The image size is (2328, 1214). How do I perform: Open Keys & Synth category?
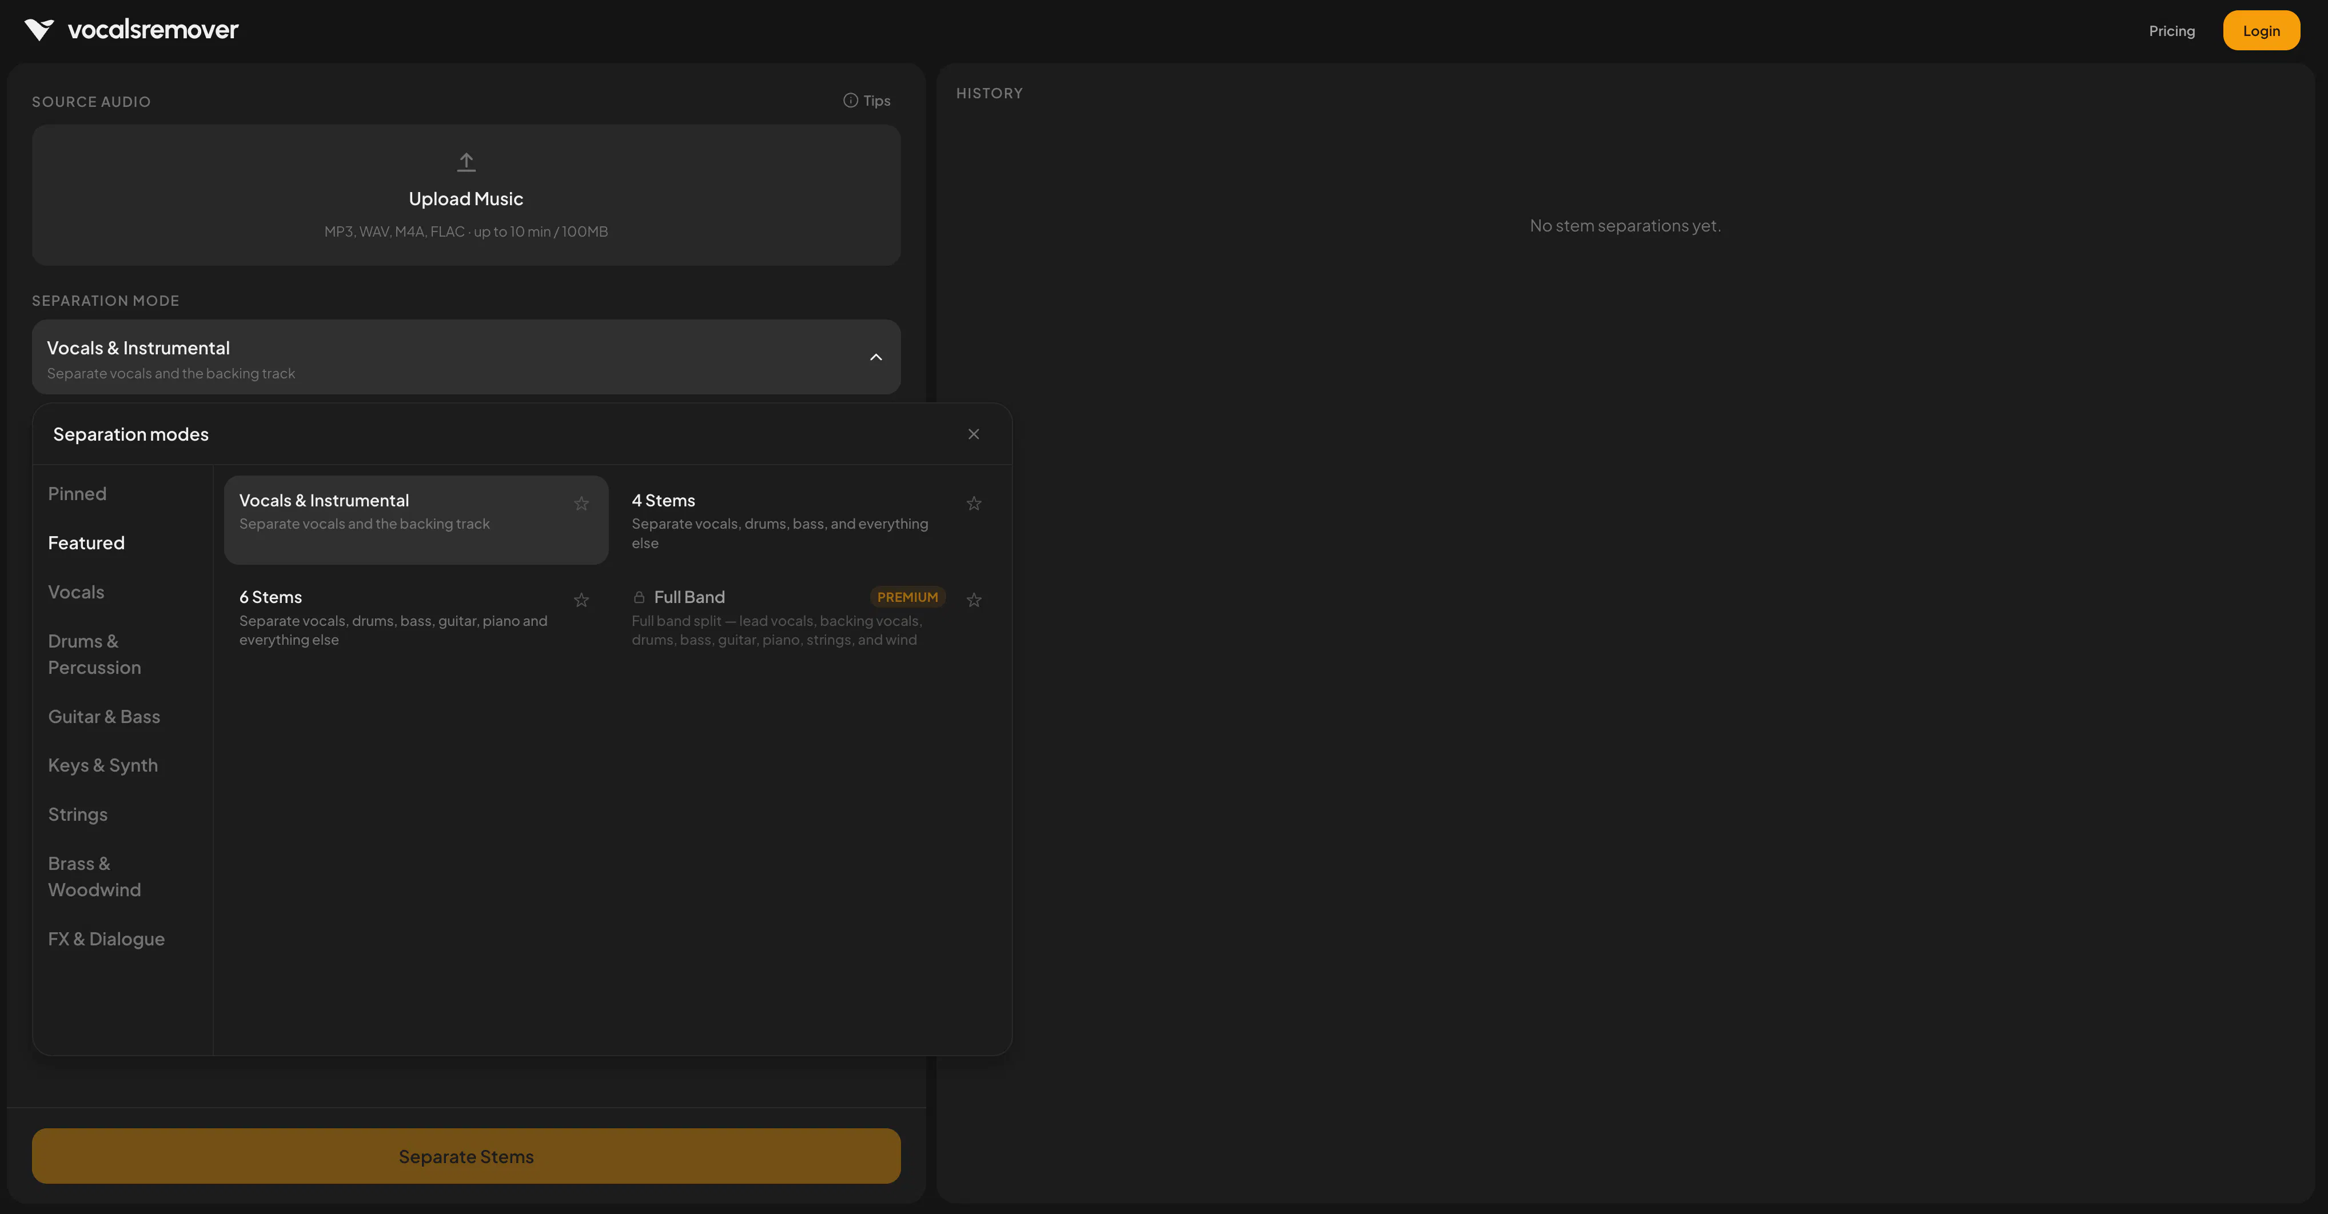coord(103,765)
